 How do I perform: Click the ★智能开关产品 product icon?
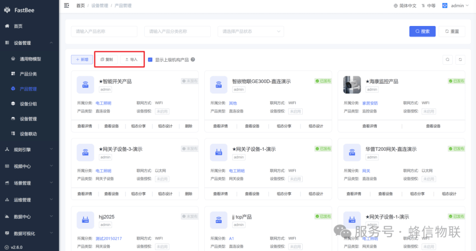86,85
